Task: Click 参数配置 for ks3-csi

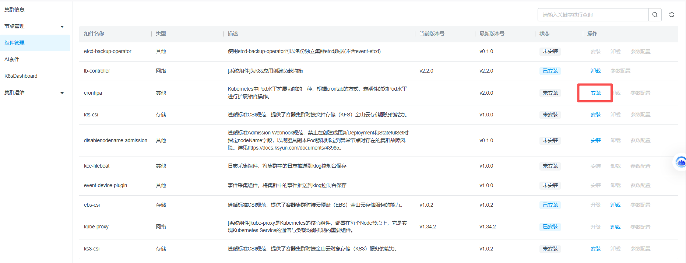Action: (640, 249)
